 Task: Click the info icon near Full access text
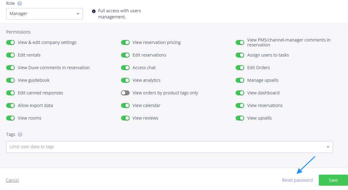point(94,11)
